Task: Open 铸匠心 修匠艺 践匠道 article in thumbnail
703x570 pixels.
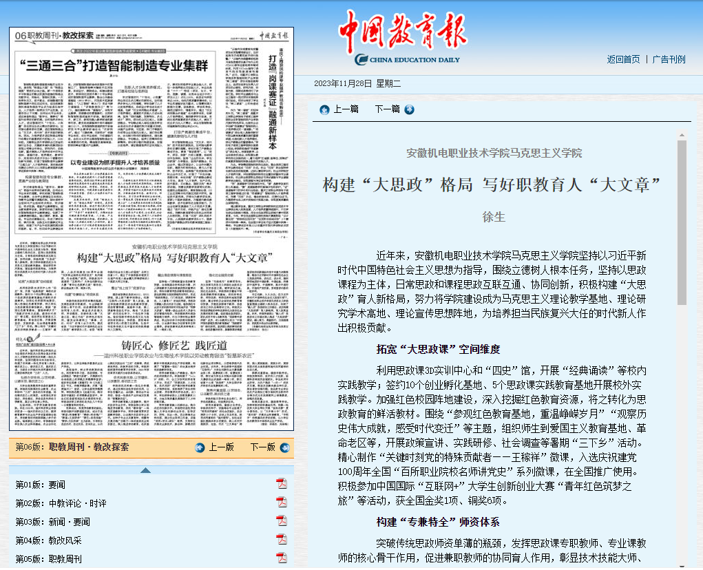Action: [174, 346]
